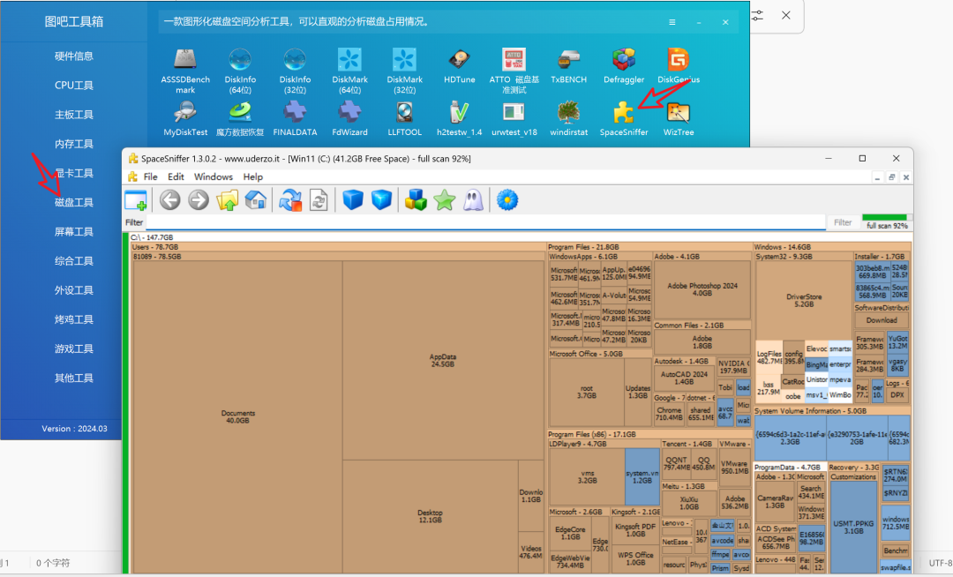Open ATTO 磁盘基准测试 tool
The height and width of the screenshot is (577, 953).
(514, 71)
